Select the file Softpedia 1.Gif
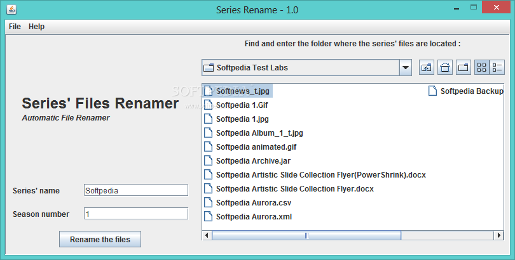The width and height of the screenshot is (515, 260). tap(236, 105)
